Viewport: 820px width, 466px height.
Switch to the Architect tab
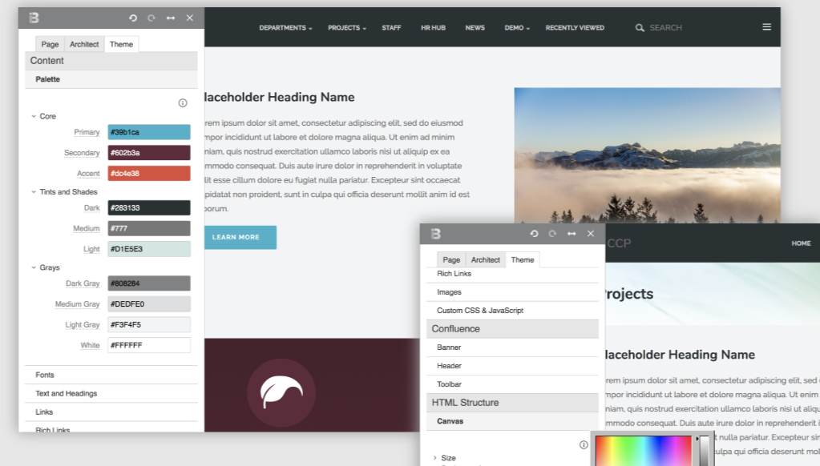tap(83, 44)
